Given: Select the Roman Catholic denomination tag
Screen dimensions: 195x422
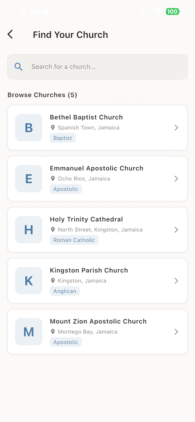Looking at the screenshot, I should [74, 240].
